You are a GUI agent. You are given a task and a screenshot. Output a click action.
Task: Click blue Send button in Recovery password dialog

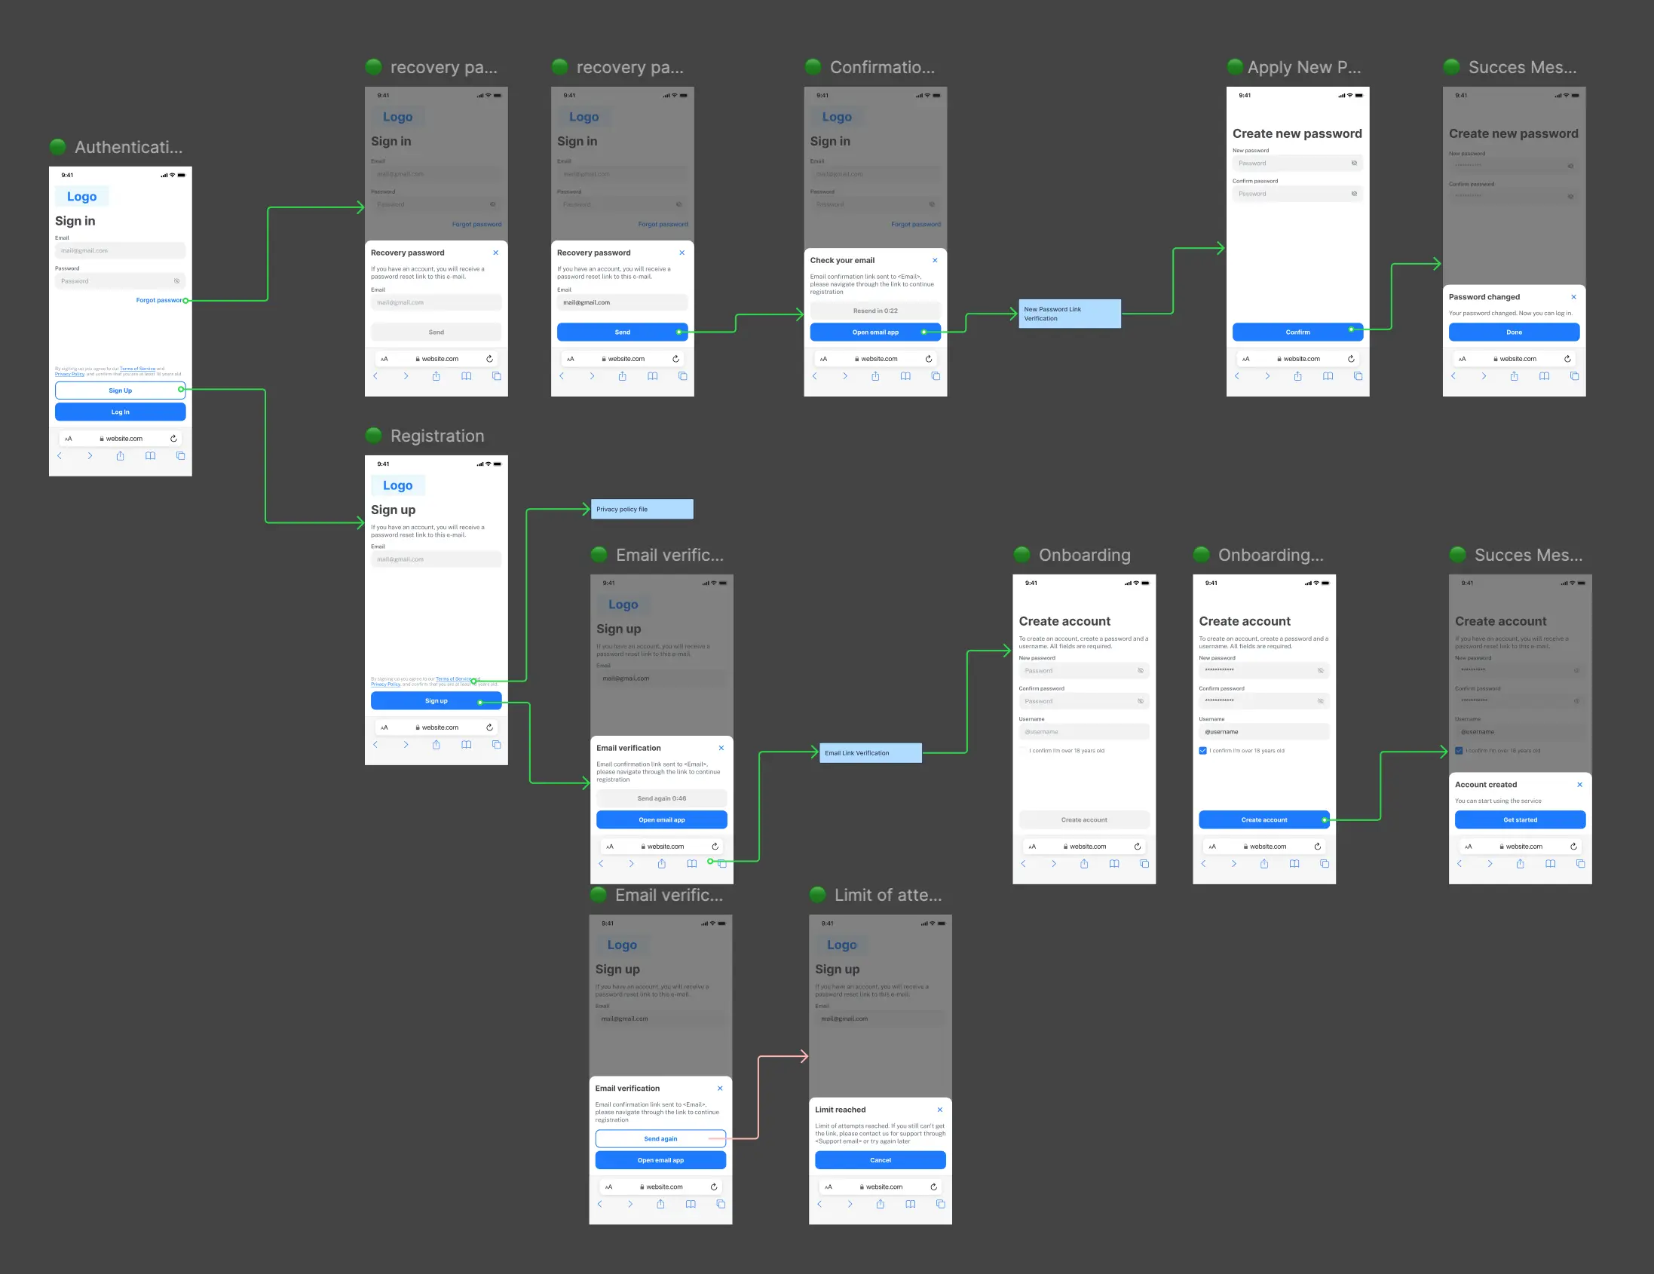point(623,332)
